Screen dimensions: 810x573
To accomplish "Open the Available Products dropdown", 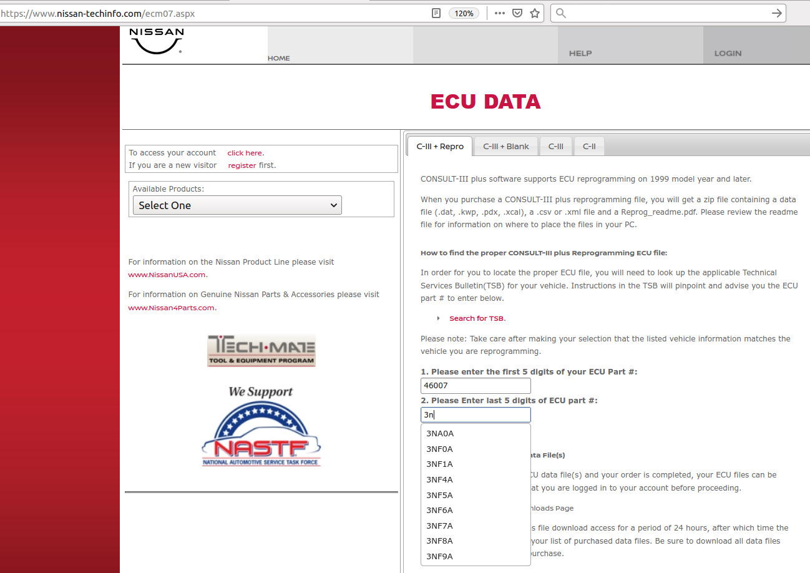I will coord(237,205).
